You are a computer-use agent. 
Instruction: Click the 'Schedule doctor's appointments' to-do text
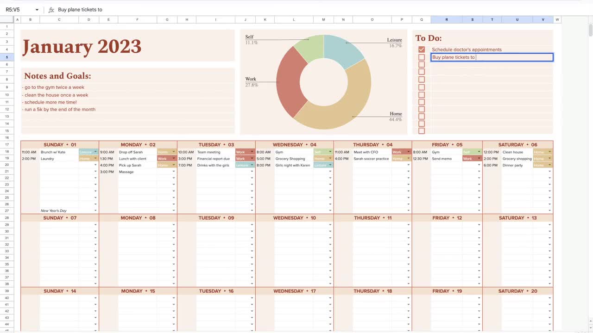(467, 49)
